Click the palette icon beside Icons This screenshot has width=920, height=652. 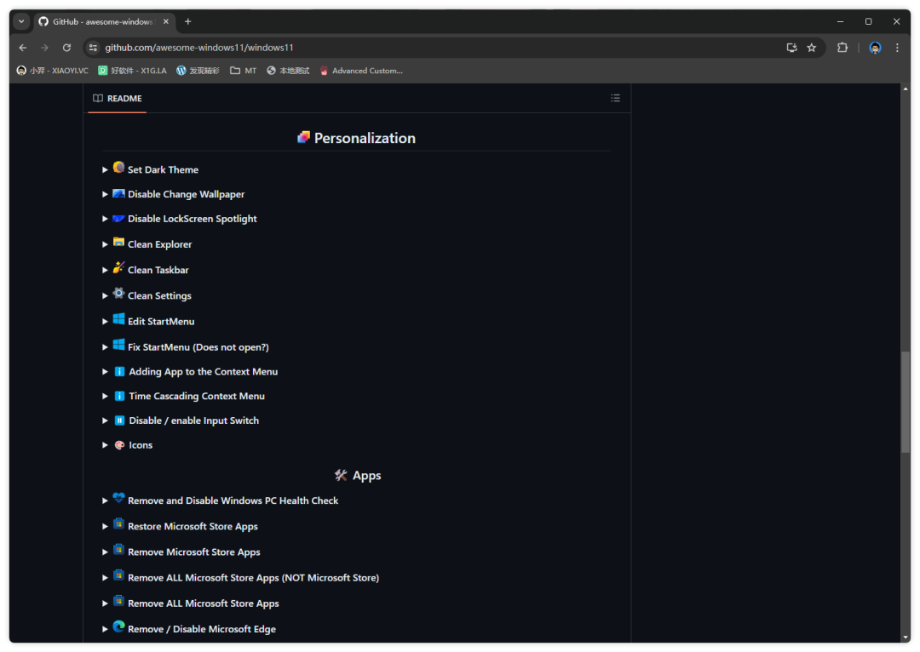[x=120, y=445]
